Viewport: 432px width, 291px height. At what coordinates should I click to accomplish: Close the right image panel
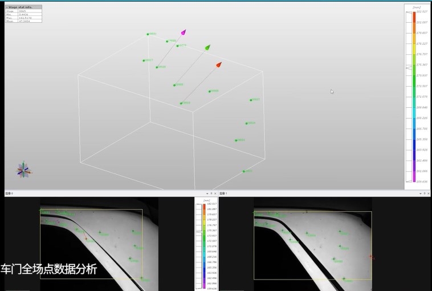(428, 194)
